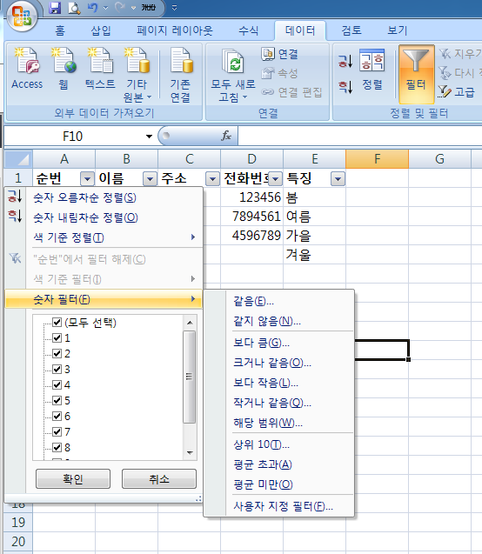Select cell E5 containing 겨울
482x554 pixels.
pos(314,254)
